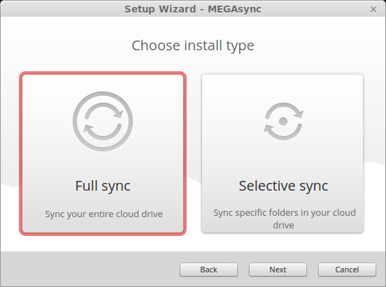
Task: Close the Setup Wizard window
Action: pos(373,9)
